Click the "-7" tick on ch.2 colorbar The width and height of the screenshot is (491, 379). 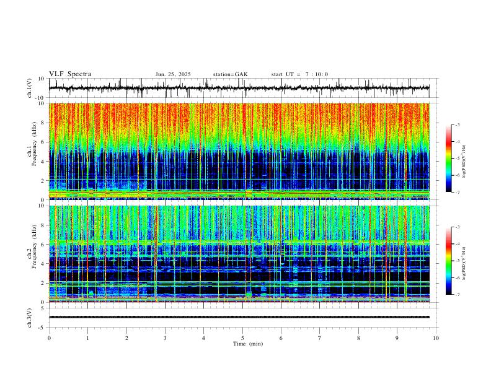coord(458,295)
